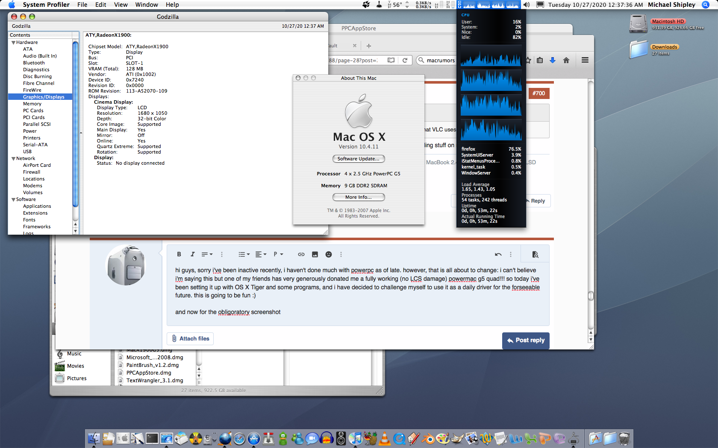Reload the page in the browser toolbar
718x448 pixels.
[x=405, y=60]
